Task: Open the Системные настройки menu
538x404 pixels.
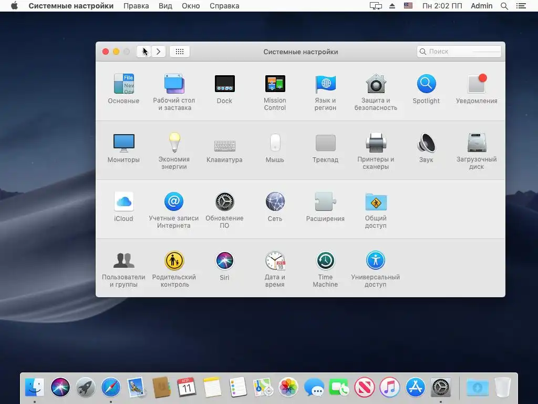Action: (71, 6)
